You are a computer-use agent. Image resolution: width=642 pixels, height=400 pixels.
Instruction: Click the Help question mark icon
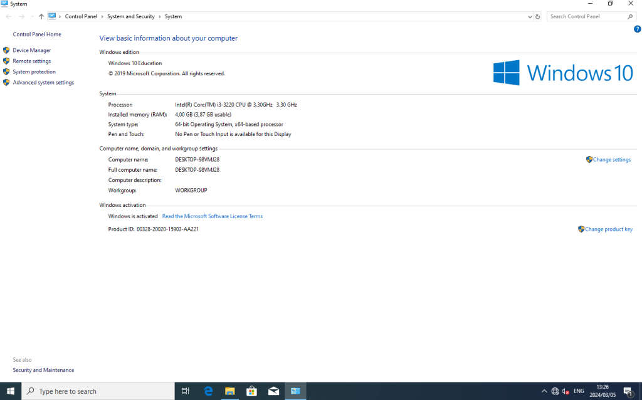tap(638, 29)
